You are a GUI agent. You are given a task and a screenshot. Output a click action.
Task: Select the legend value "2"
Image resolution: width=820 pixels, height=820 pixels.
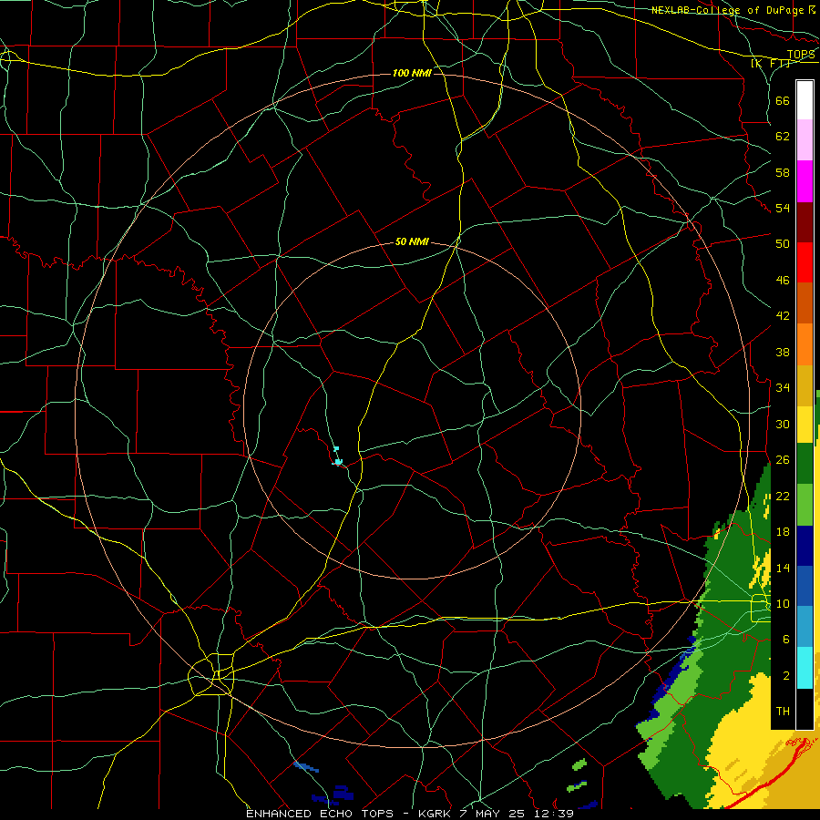[x=786, y=676]
